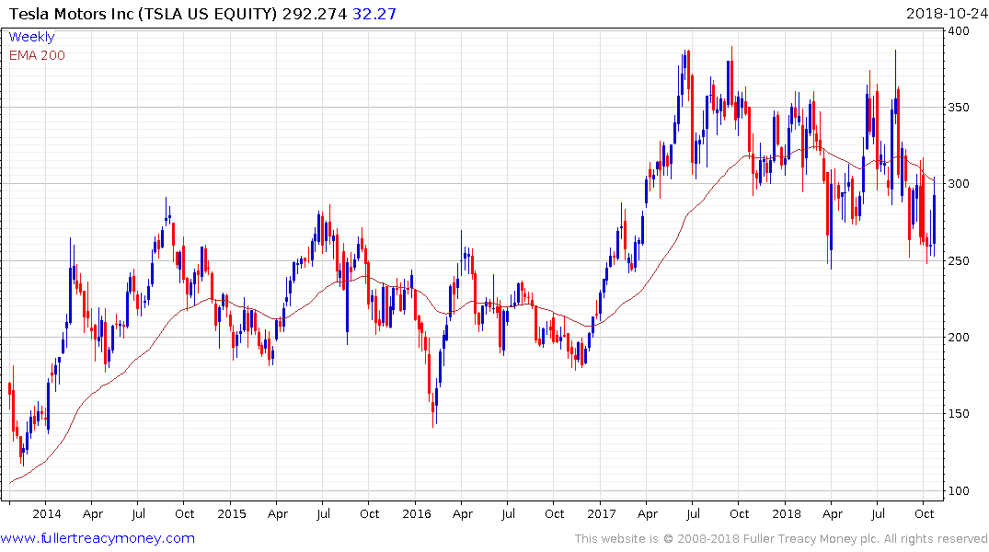The height and width of the screenshot is (552, 989).
Task: Click the 2015 year axis label
Action: pyautogui.click(x=232, y=513)
